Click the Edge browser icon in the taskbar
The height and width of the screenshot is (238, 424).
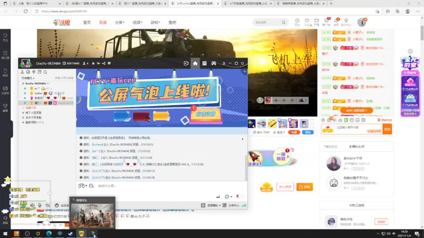pos(49,233)
